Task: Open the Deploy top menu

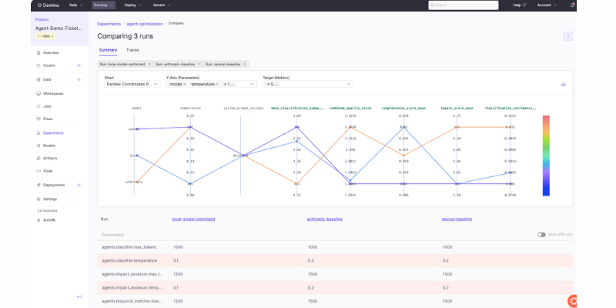Action: pos(132,5)
